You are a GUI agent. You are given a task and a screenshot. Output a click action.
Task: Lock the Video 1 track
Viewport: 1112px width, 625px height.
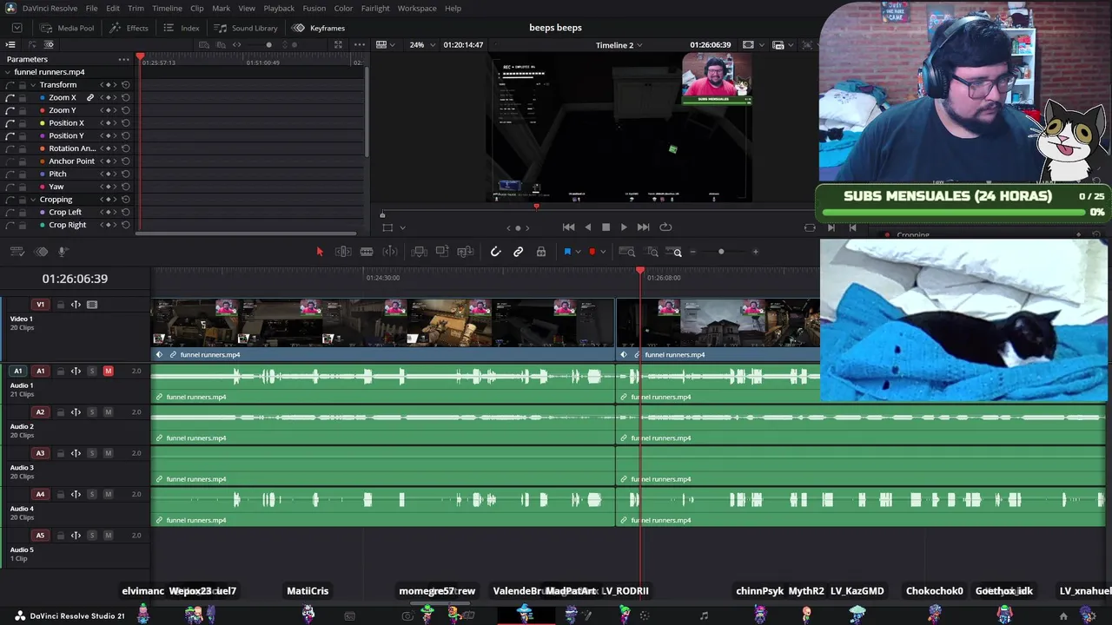click(x=61, y=305)
